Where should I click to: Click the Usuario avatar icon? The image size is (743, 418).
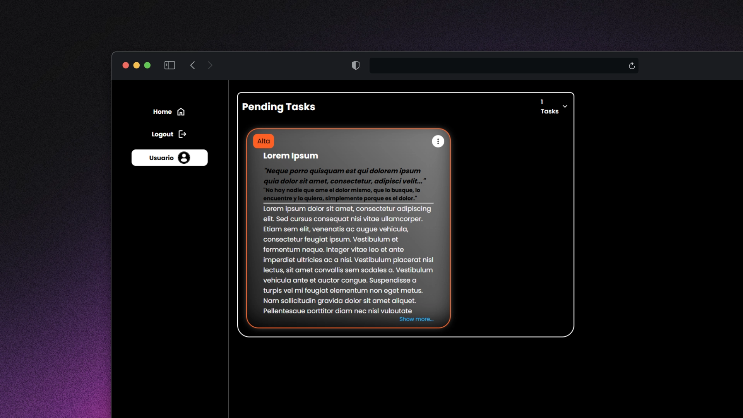[x=184, y=158]
